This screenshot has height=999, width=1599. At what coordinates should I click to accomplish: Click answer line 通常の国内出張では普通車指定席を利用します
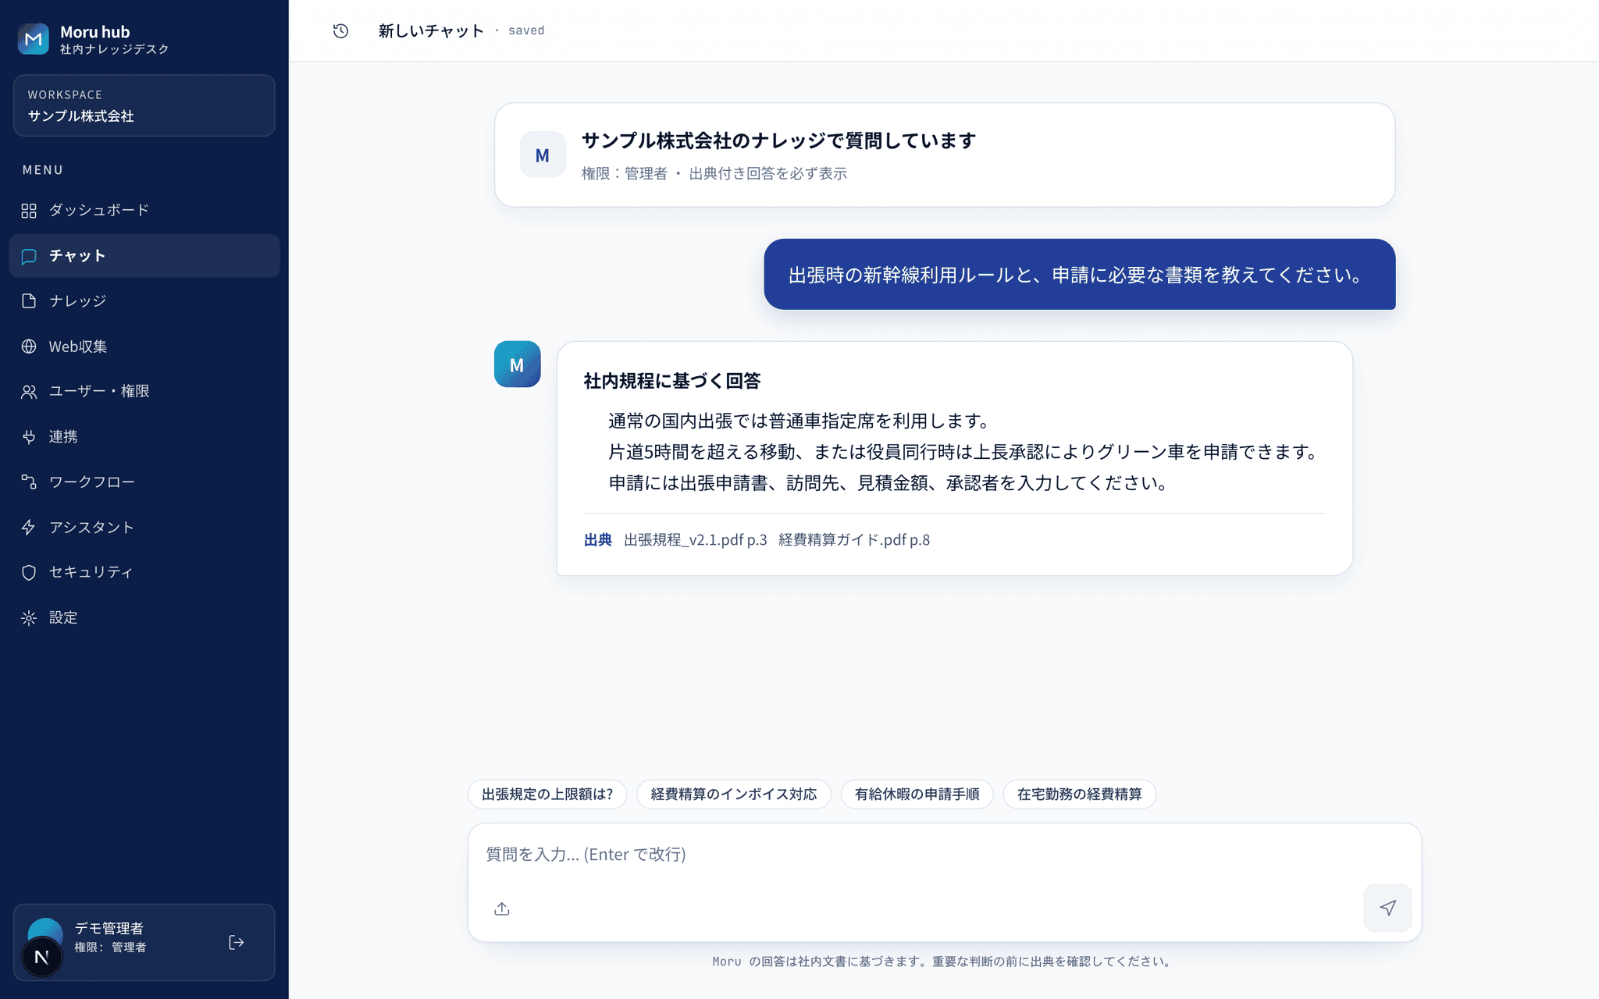(799, 421)
